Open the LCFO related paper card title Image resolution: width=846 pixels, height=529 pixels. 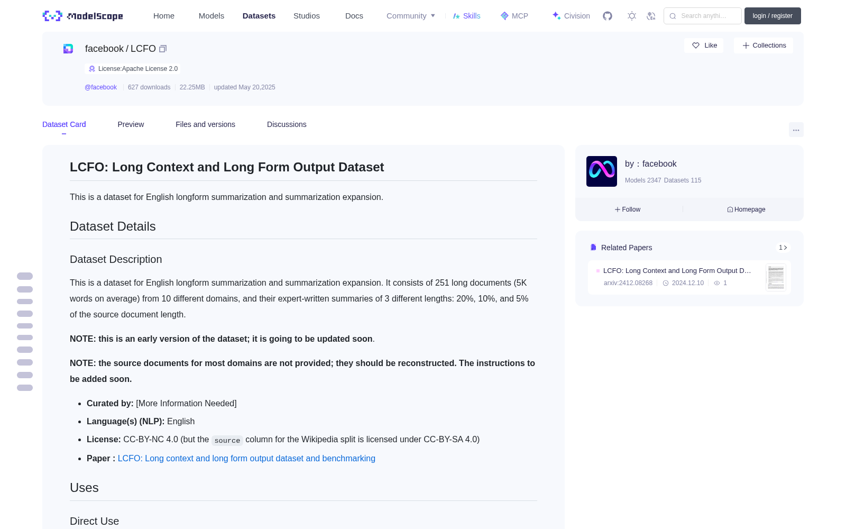click(677, 271)
